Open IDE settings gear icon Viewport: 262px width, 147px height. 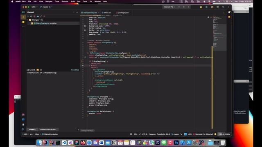[x=218, y=7]
